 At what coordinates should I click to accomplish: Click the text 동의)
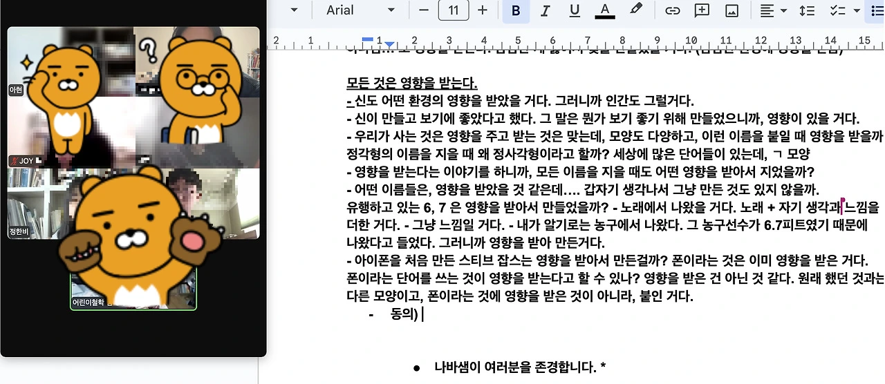pyautogui.click(x=404, y=315)
